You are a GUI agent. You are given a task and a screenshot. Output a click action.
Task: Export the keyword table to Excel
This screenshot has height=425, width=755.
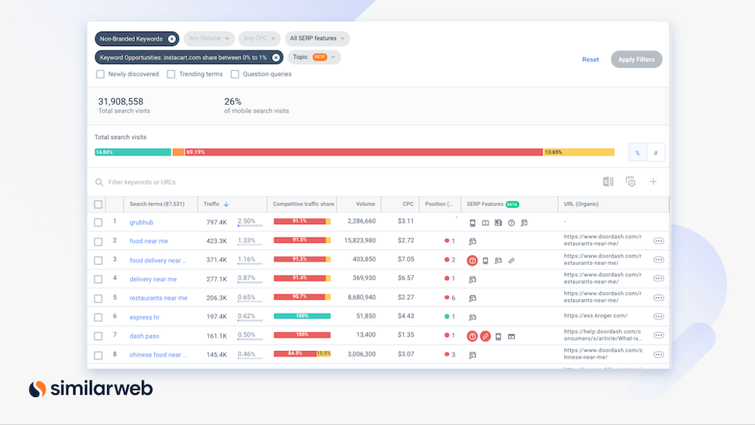click(x=608, y=182)
